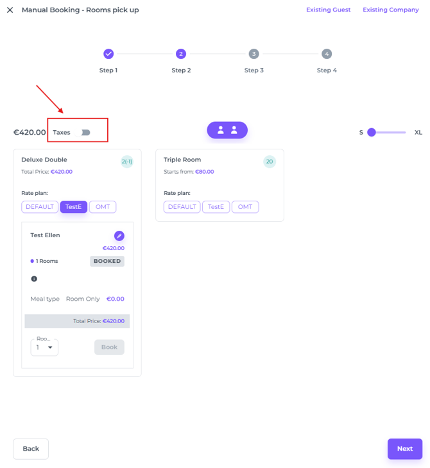Click the info icon under 1 Rooms
Screen dimensions: 430x468
point(34,279)
